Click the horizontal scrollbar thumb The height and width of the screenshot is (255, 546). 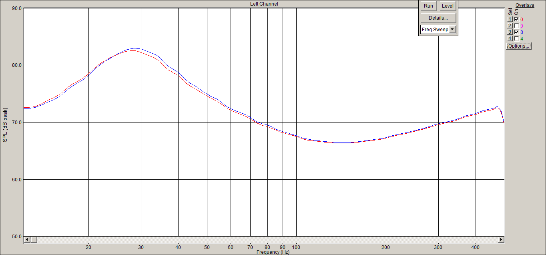[x=34, y=240]
